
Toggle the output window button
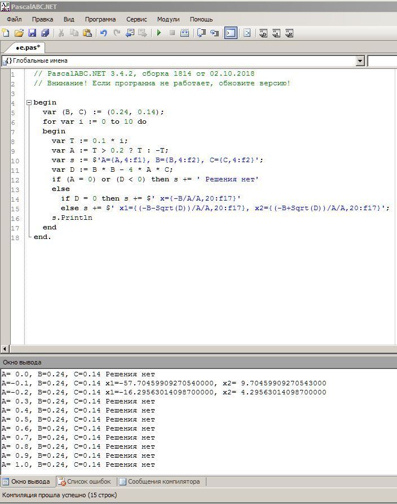coord(231,33)
